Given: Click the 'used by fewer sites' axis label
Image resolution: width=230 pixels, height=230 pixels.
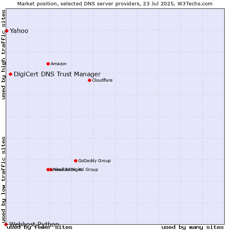Looking at the screenshot, I should pos(39,227).
